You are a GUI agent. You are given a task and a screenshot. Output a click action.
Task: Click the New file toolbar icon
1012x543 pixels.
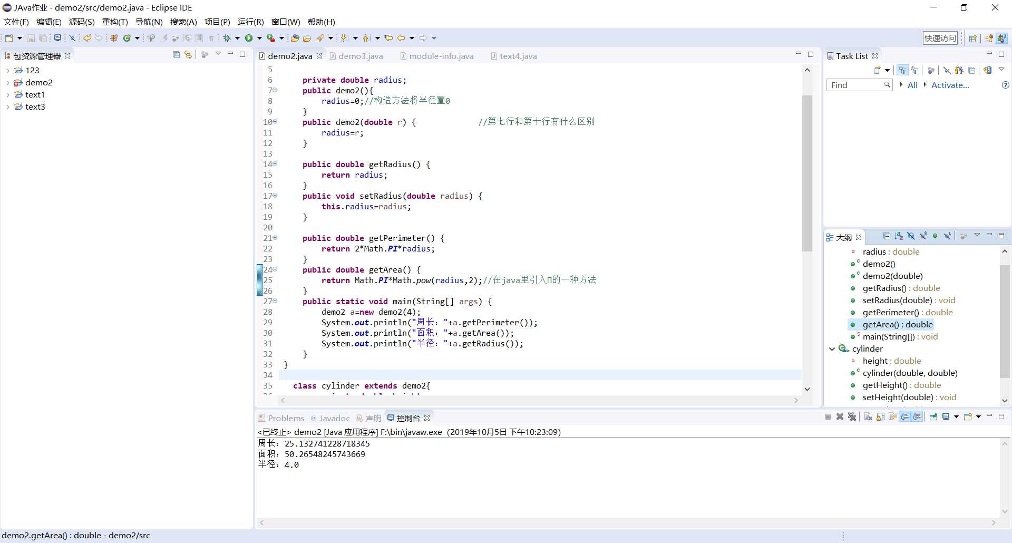coord(9,38)
